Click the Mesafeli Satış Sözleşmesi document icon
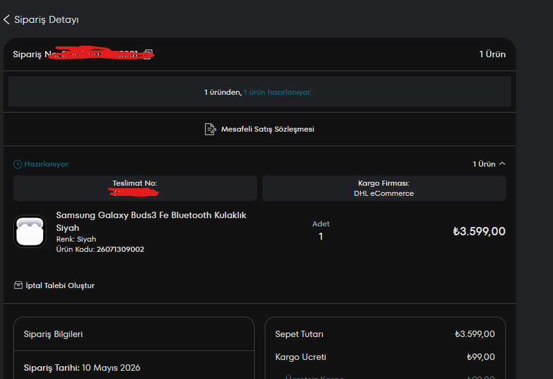The image size is (553, 379). 210,129
